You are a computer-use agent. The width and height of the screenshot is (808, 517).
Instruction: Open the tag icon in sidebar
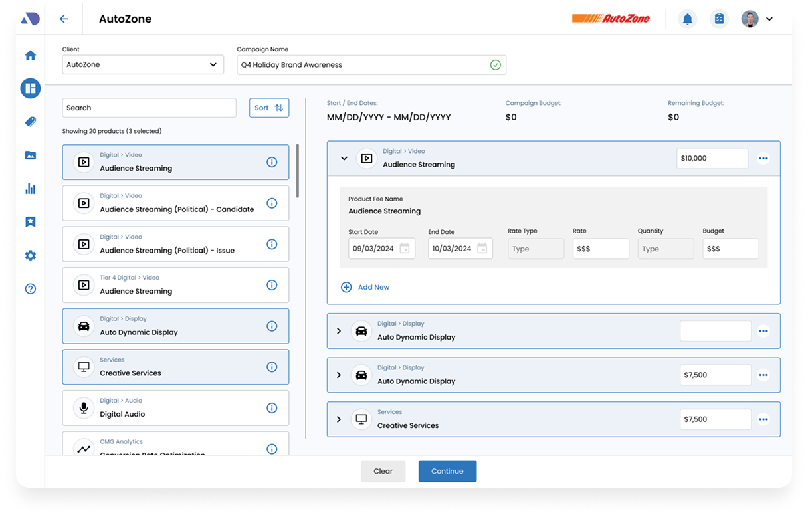(31, 122)
